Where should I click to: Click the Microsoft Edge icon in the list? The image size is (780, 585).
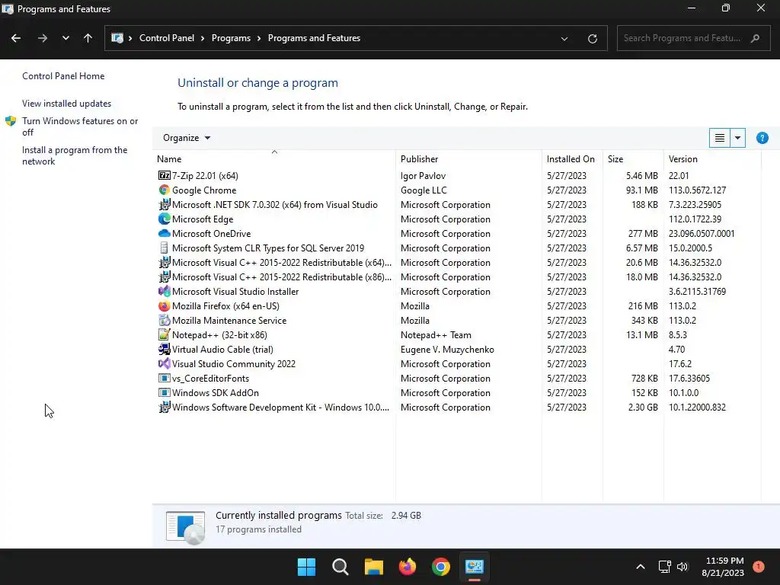point(165,219)
